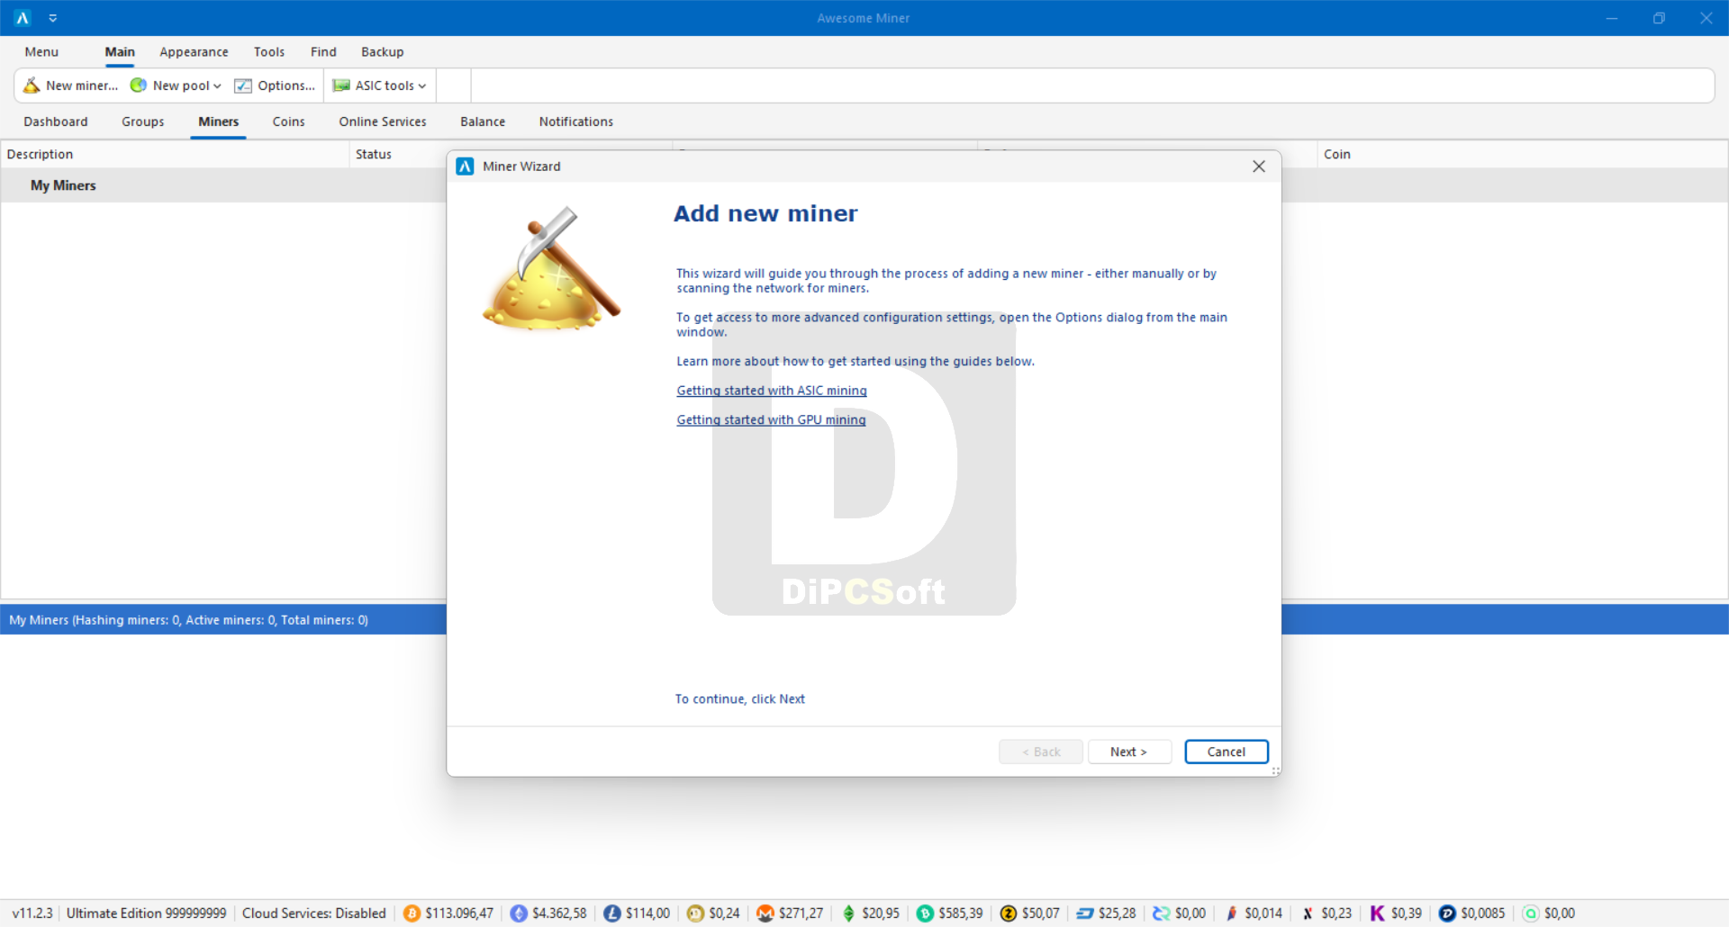Open the quick access toolbar dropdown arrow
The width and height of the screenshot is (1729, 927).
pos(53,18)
